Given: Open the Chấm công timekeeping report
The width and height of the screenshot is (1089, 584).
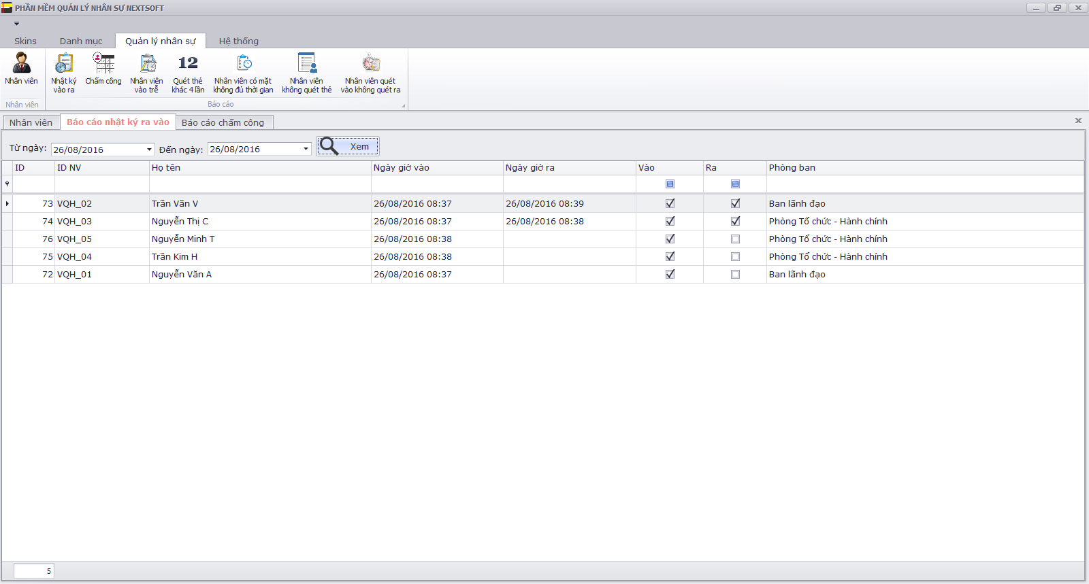Looking at the screenshot, I should pyautogui.click(x=103, y=69).
